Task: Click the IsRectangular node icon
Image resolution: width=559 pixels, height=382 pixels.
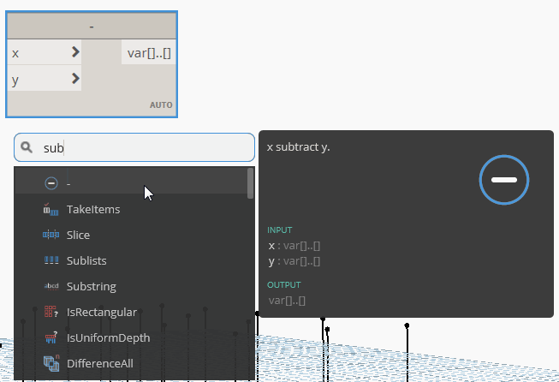Action: 51,312
